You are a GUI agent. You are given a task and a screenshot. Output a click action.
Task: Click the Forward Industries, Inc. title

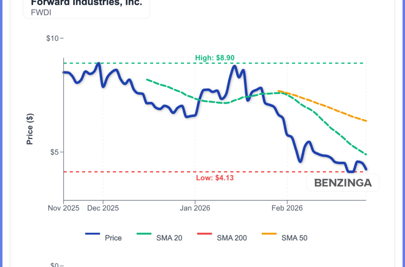click(86, 3)
